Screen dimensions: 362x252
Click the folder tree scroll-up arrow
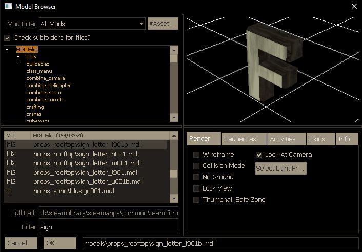click(174, 50)
